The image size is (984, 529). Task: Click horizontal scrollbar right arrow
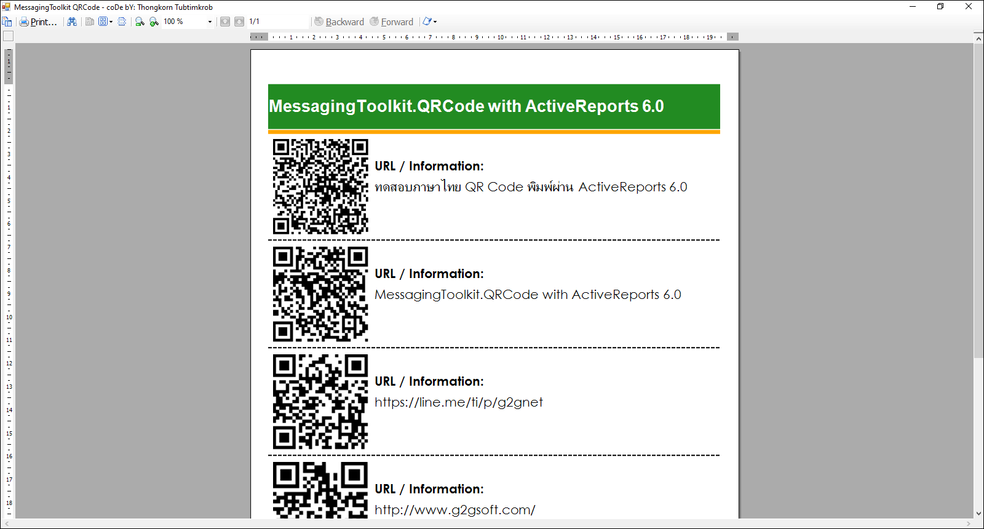click(969, 523)
